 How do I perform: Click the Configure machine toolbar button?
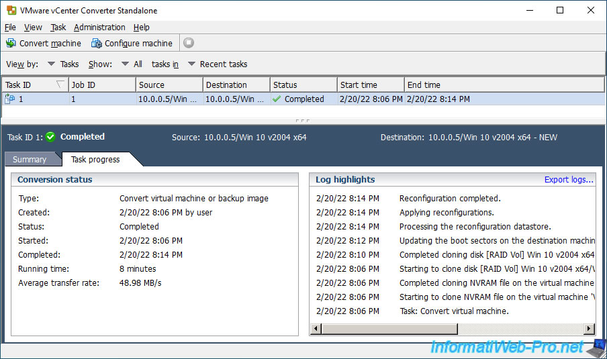pyautogui.click(x=132, y=43)
